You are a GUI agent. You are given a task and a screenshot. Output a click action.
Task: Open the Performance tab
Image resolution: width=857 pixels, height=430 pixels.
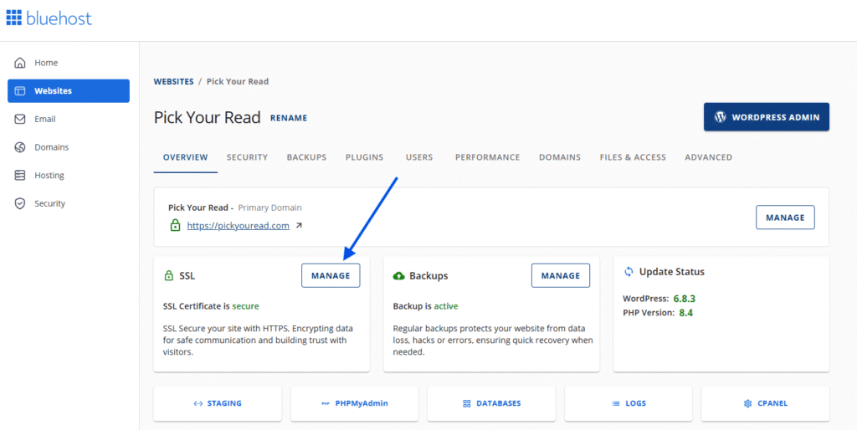coord(487,157)
